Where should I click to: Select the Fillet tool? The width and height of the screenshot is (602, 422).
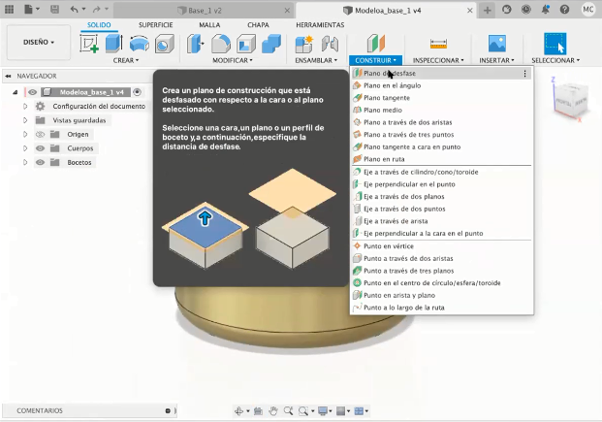tap(221, 44)
